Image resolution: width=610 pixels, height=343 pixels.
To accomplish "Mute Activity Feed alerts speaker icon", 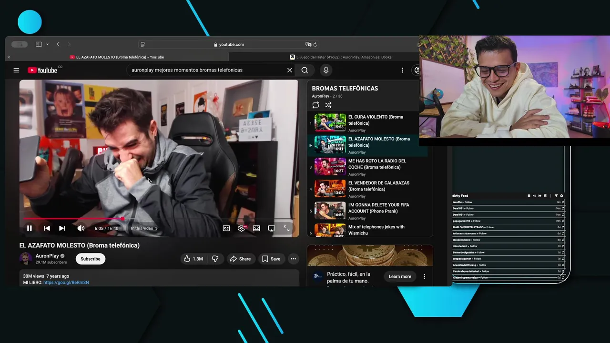I will [534, 196].
